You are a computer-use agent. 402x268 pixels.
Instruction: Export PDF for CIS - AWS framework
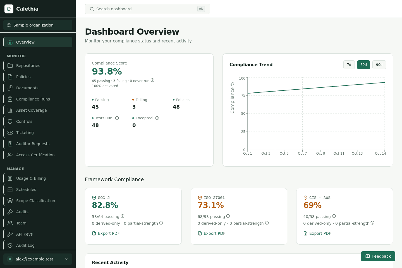317,233
